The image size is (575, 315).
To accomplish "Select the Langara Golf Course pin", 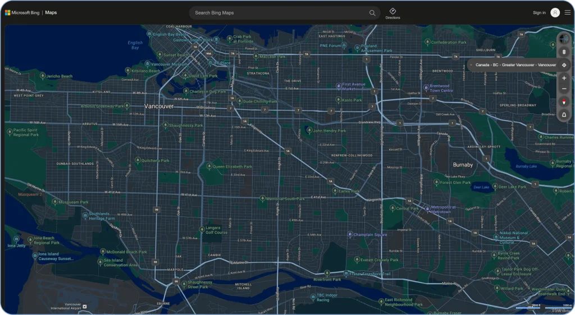I will 202,229.
